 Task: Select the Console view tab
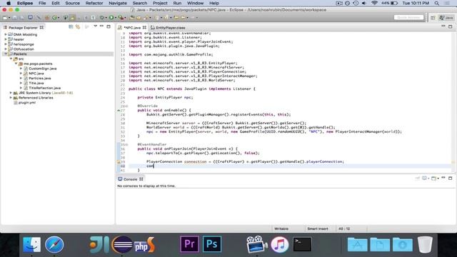click(130, 179)
